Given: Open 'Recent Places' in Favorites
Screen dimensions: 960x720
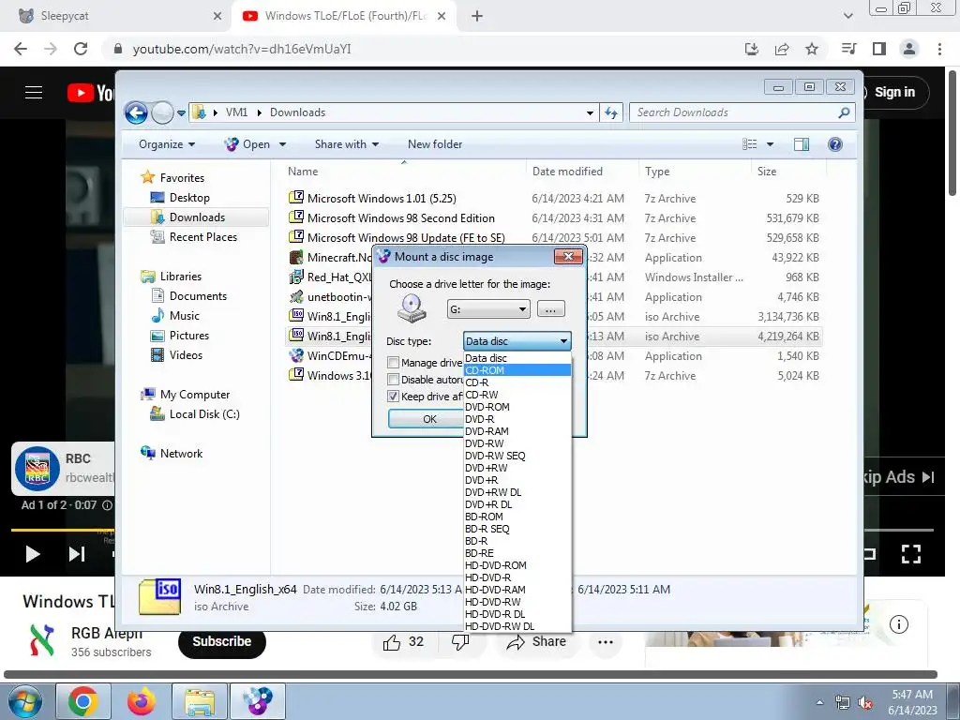Looking at the screenshot, I should click(x=202, y=237).
